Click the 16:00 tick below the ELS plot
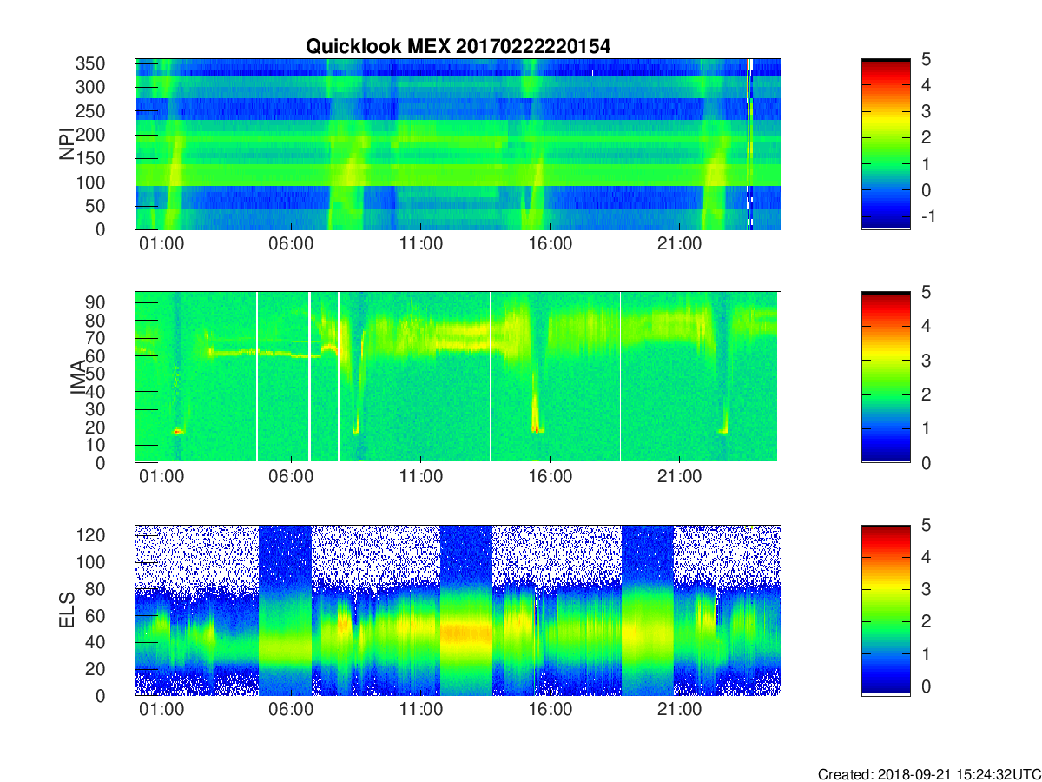 (550, 710)
